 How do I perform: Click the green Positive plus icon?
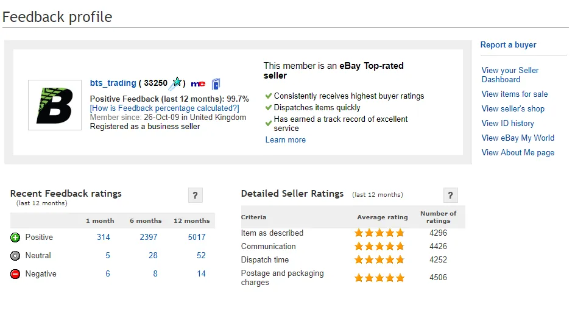point(15,238)
